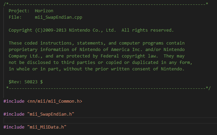
Task: Place cursor on the Copyright line
Action: point(91,30)
